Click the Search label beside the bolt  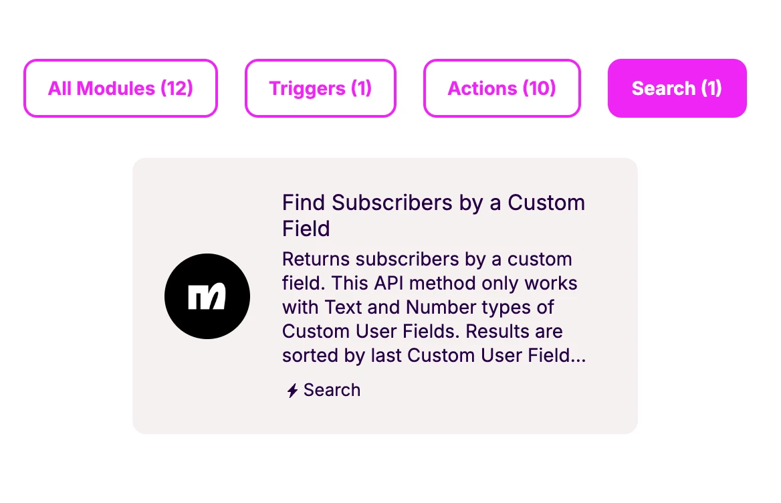(x=332, y=390)
